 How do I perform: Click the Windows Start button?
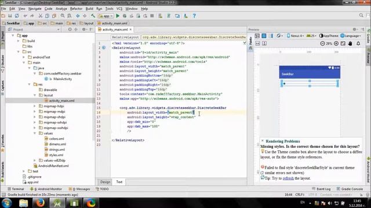point(6,203)
